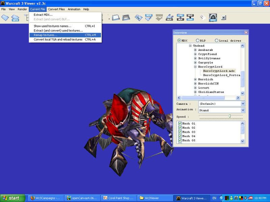Click the ATI tray icon
This screenshot has height=202, width=270.
point(250,198)
